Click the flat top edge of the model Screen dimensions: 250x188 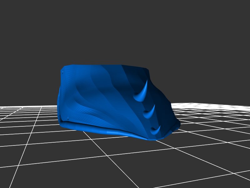[x=103, y=66]
